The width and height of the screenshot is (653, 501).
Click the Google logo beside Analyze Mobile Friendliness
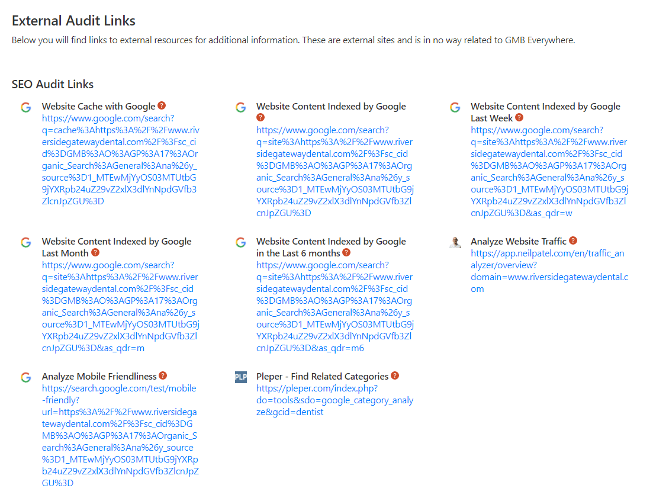[x=25, y=377]
